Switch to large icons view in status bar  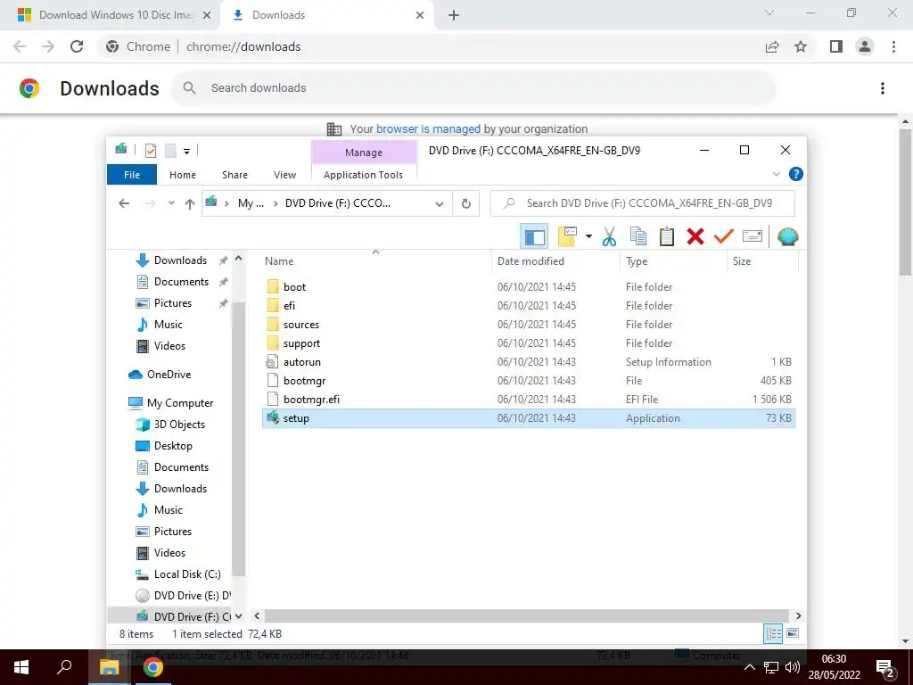point(793,633)
